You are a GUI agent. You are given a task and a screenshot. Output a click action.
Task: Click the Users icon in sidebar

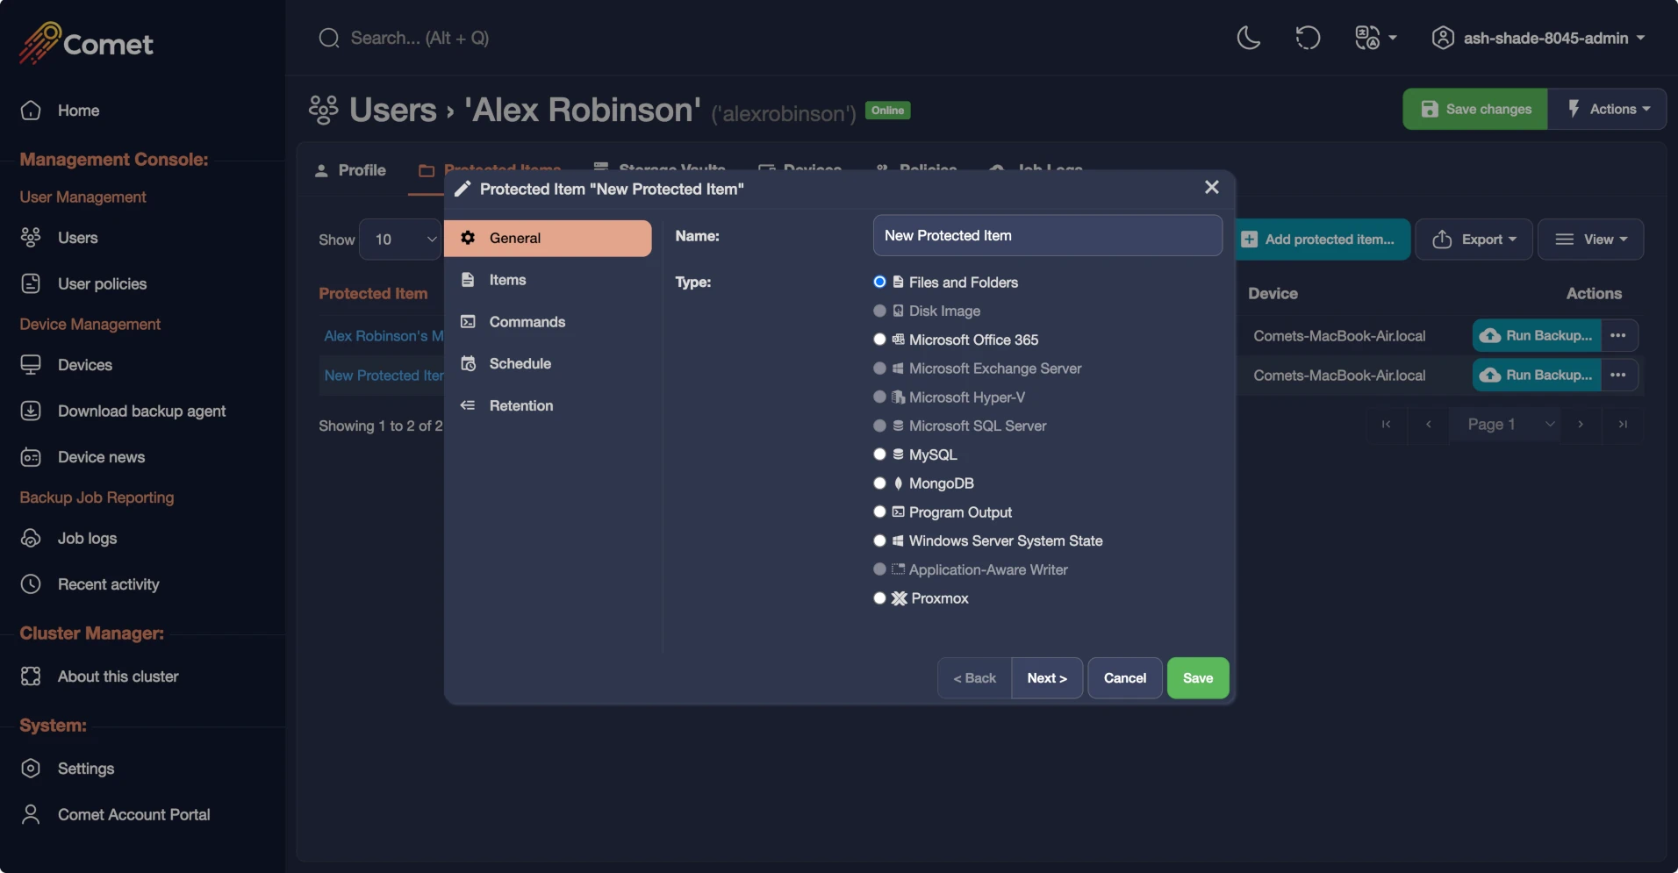(31, 238)
